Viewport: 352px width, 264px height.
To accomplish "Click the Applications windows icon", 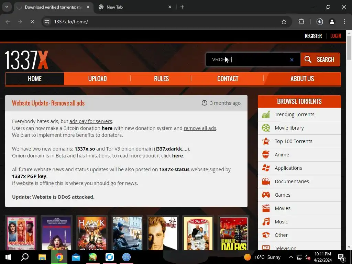I will click(266, 168).
